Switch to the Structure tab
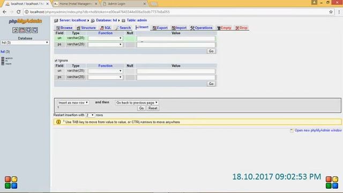343x193 pixels. 86,28
